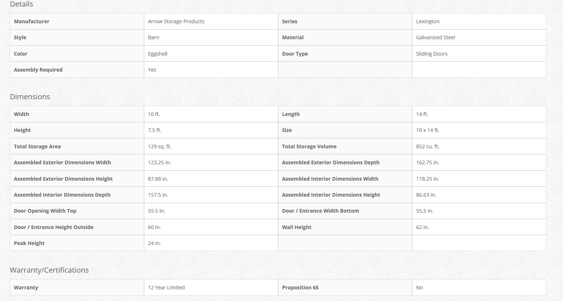Select the Details section heading
The image size is (563, 301).
22,4
